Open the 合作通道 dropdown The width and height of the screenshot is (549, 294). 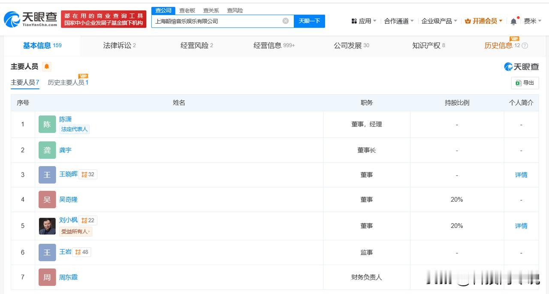point(399,21)
